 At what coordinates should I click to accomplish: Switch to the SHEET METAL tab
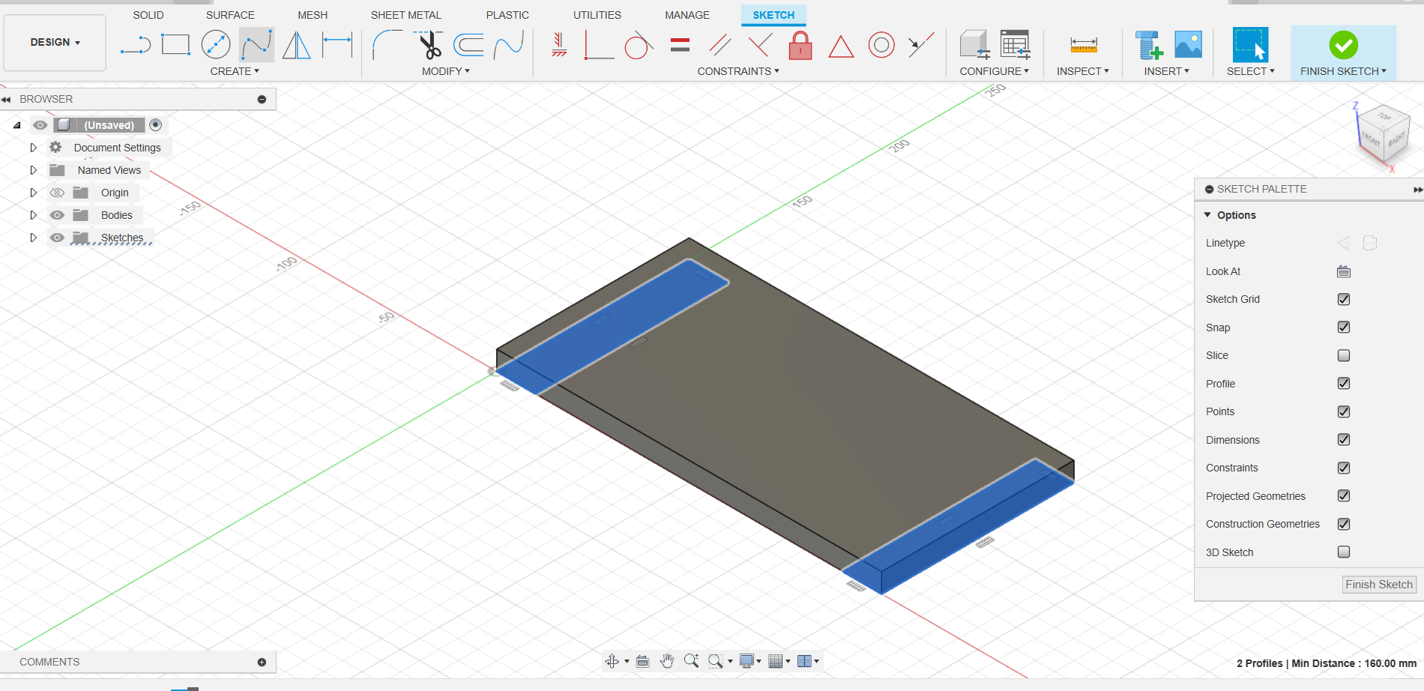[406, 15]
